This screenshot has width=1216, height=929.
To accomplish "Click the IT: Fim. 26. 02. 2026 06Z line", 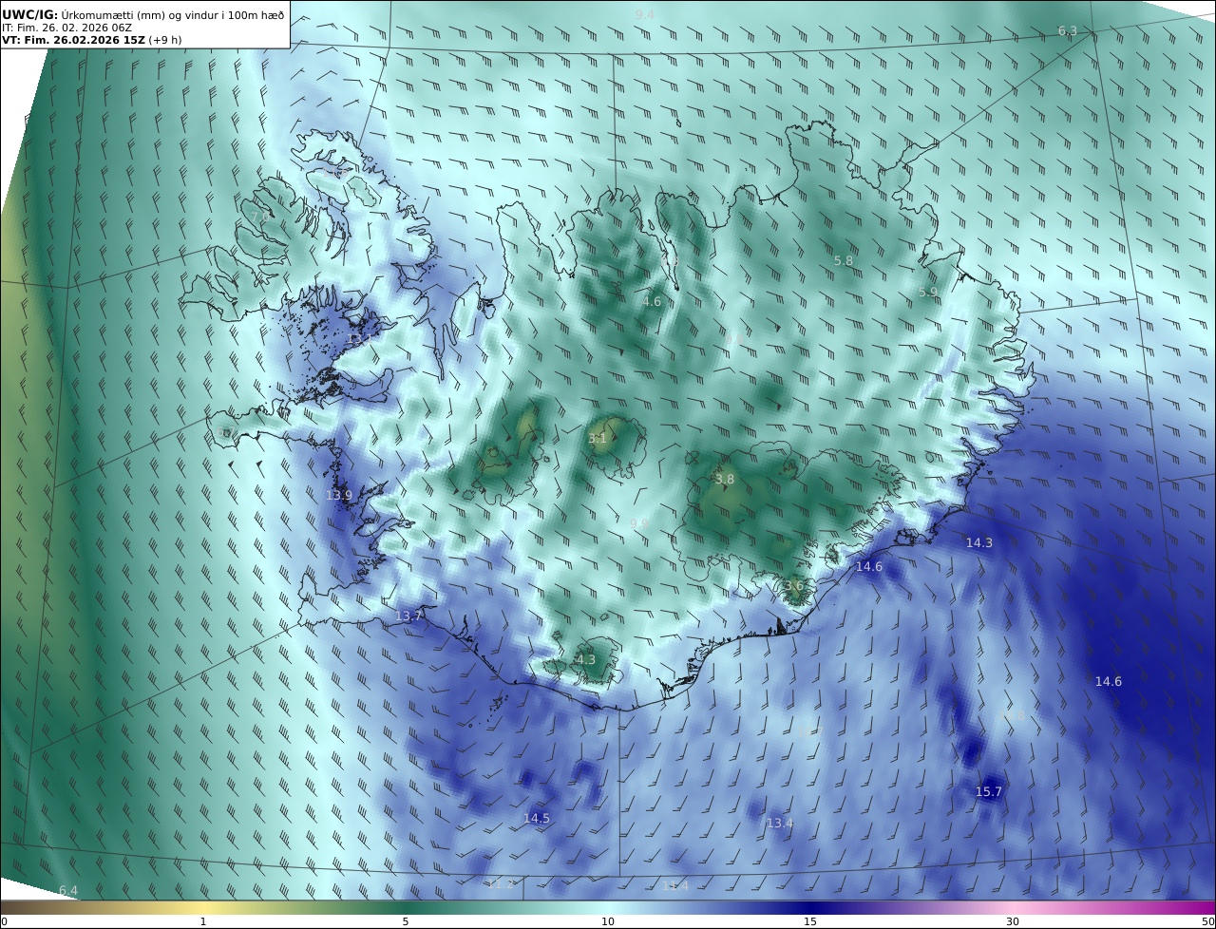I will coord(66,28).
